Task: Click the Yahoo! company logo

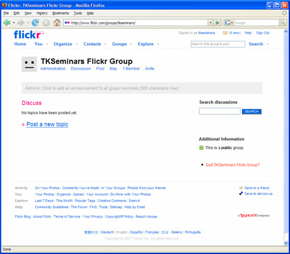Action: 253,215
